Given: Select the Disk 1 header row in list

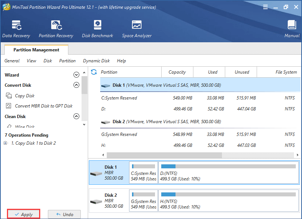Looking at the screenshot, I should click(x=200, y=85).
